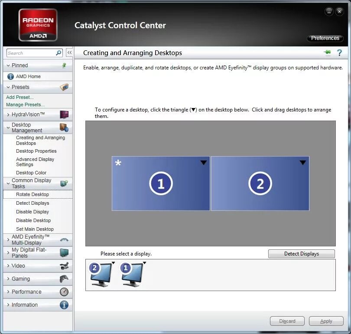Image resolution: width=351 pixels, height=334 pixels.
Task: Expand the Information section
Action: (8, 305)
